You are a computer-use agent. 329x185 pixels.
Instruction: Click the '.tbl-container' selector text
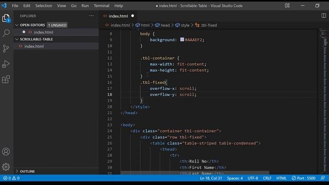(157, 58)
